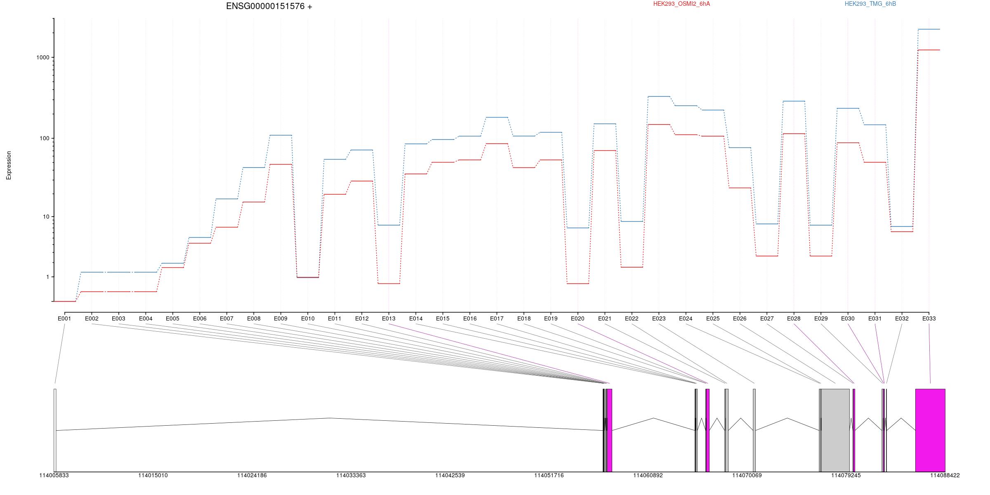Click the white first exon box
Image resolution: width=990 pixels, height=495 pixels.
pyautogui.click(x=55, y=430)
